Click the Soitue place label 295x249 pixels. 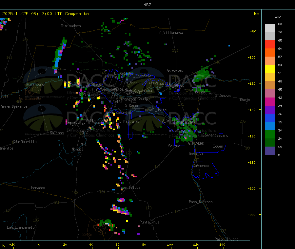coord(174,146)
